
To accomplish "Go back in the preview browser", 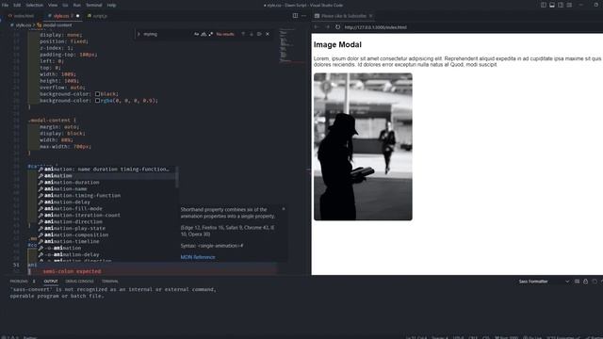I will (317, 27).
